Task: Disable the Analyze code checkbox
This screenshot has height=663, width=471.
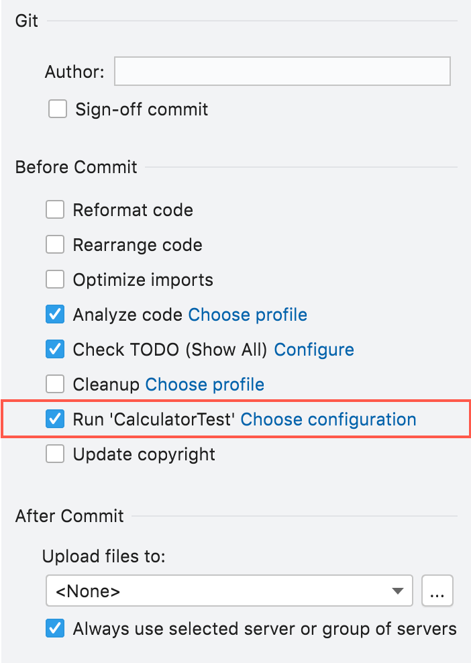Action: [55, 314]
